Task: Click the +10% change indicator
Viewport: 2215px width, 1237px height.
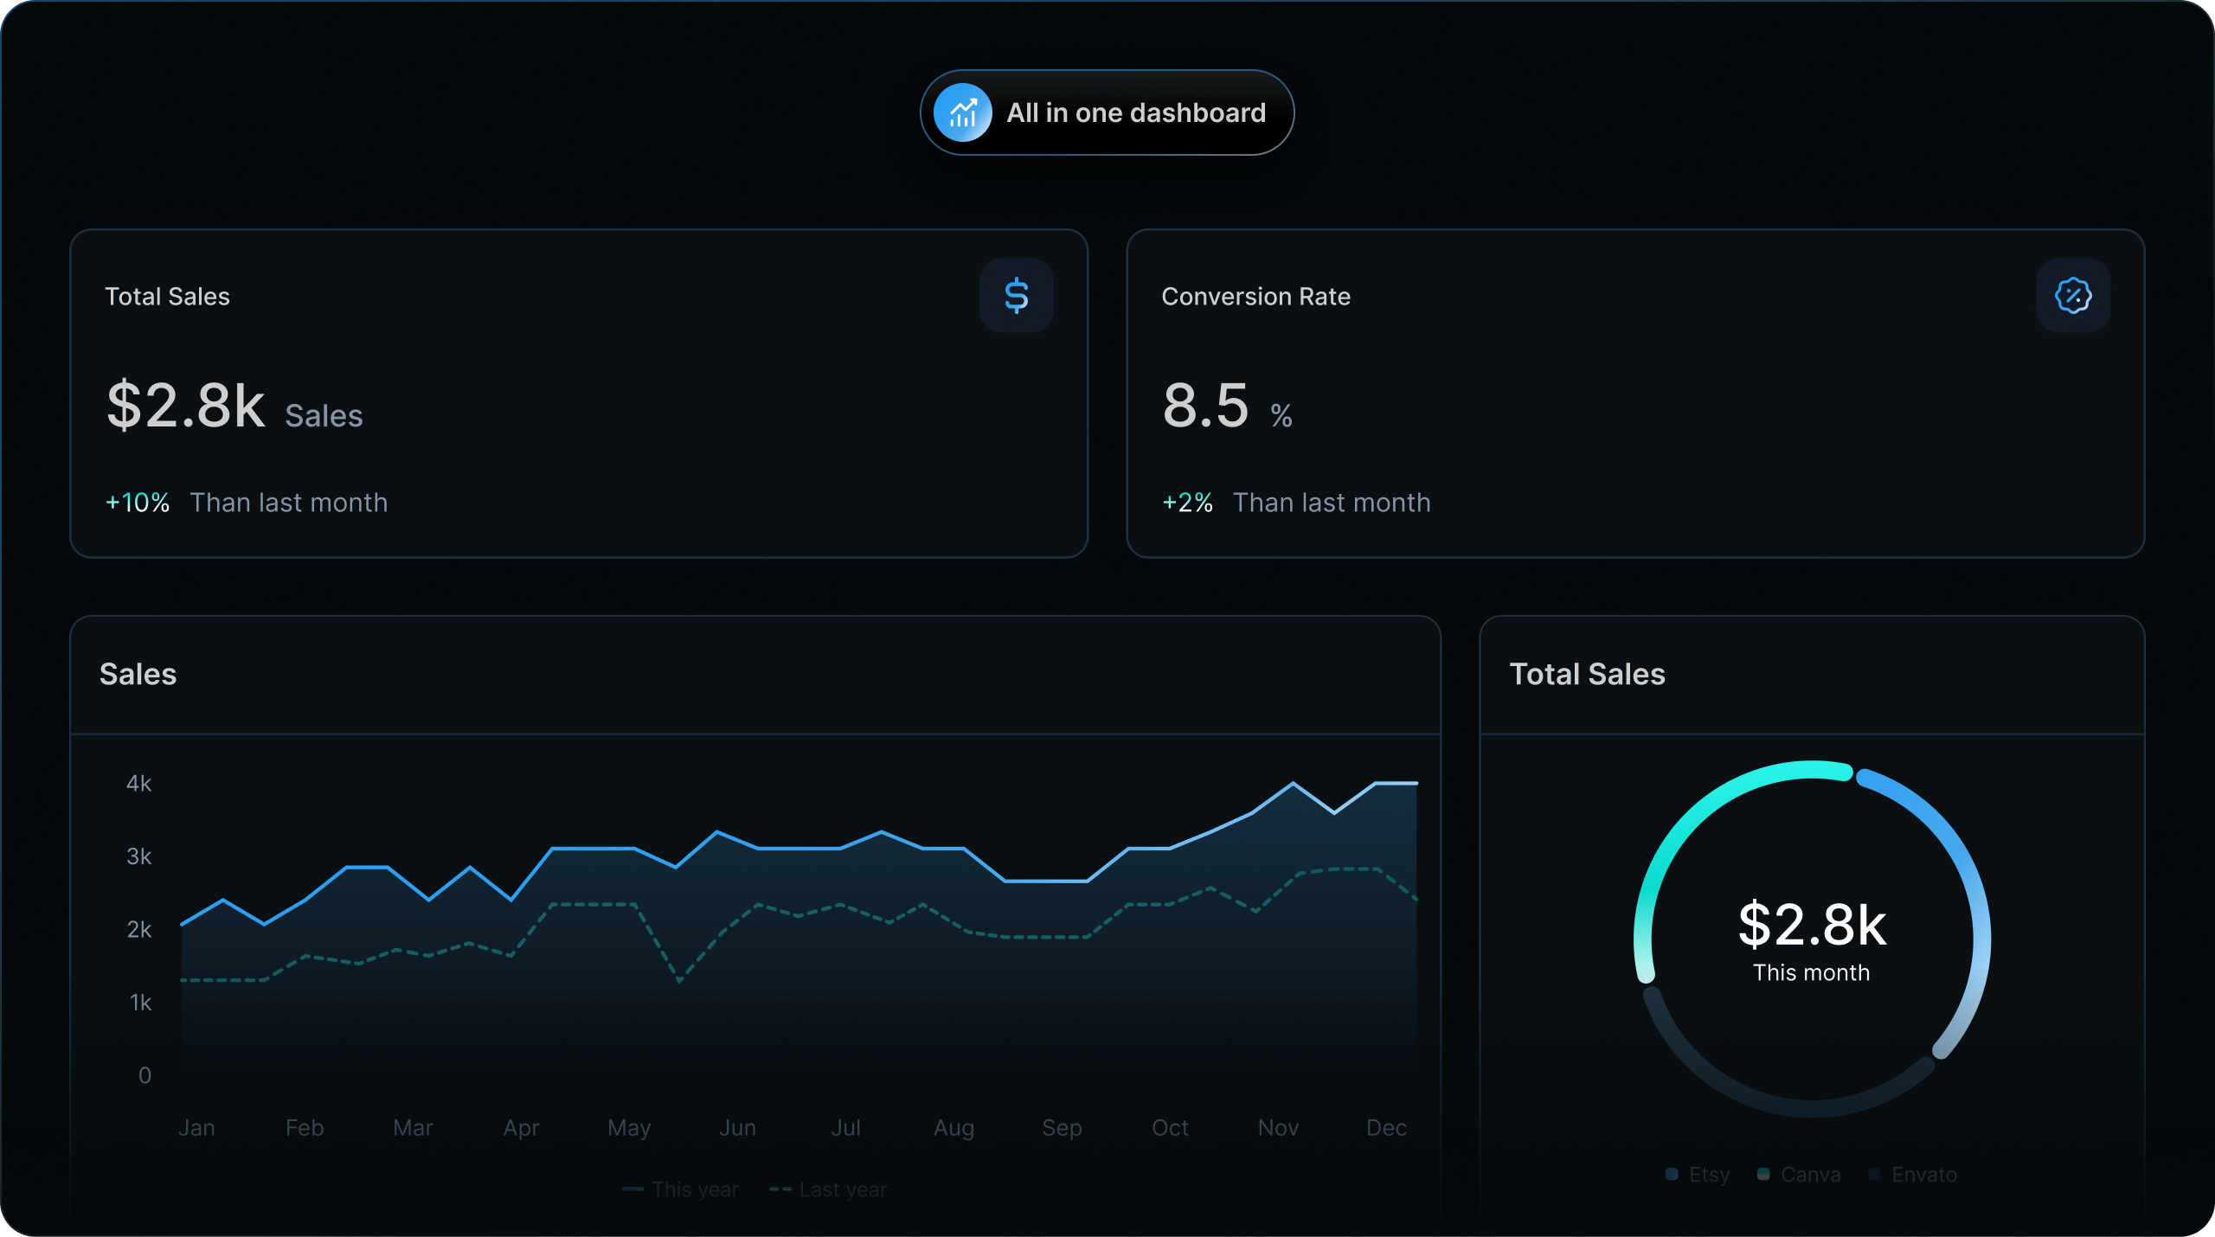Action: (138, 503)
